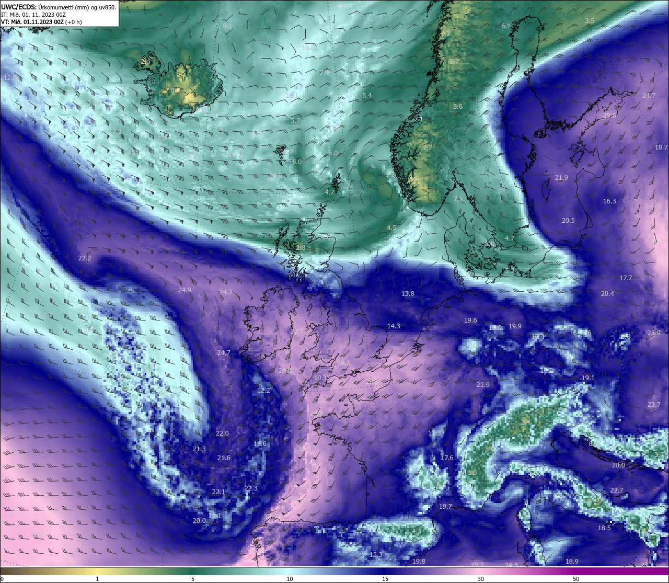The image size is (669, 583).
Task: Click the 17.7 value on the right
Action: (x=626, y=278)
